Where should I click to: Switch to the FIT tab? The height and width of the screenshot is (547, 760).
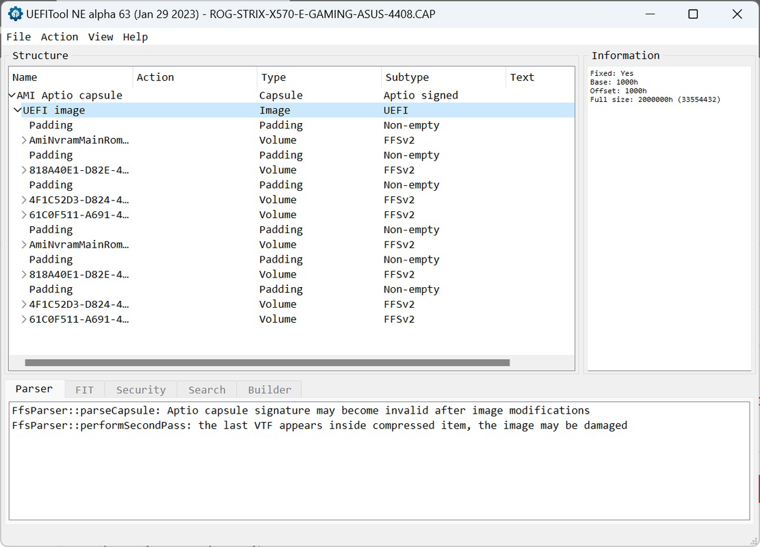(x=84, y=390)
